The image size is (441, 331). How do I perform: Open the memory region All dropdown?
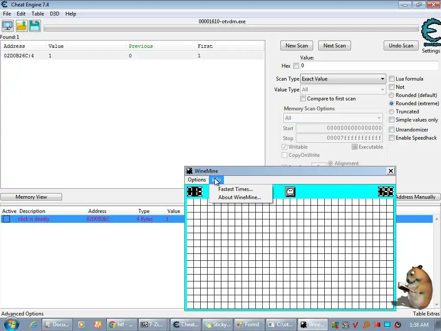[x=333, y=118]
